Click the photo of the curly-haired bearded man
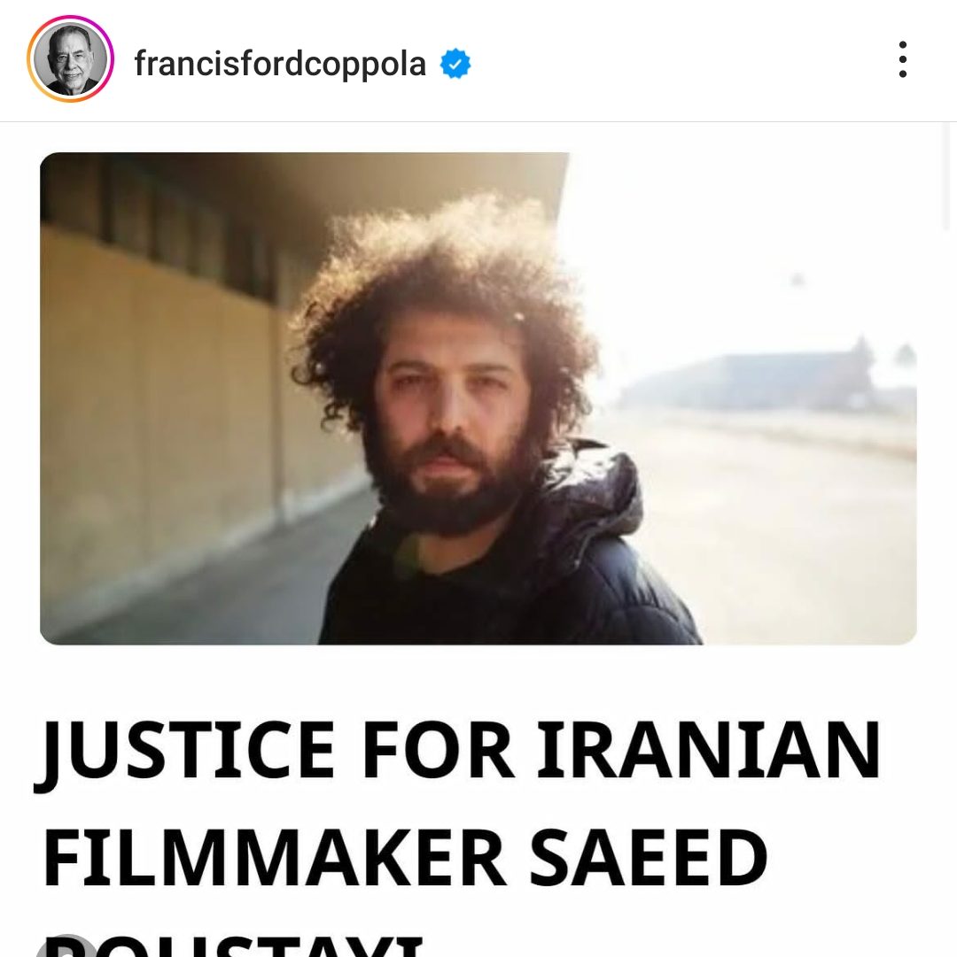Screen dimensions: 957x957 click(x=478, y=397)
